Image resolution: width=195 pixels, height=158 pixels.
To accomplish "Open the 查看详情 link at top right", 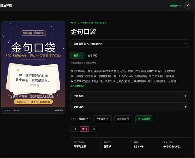I will coord(175,6).
